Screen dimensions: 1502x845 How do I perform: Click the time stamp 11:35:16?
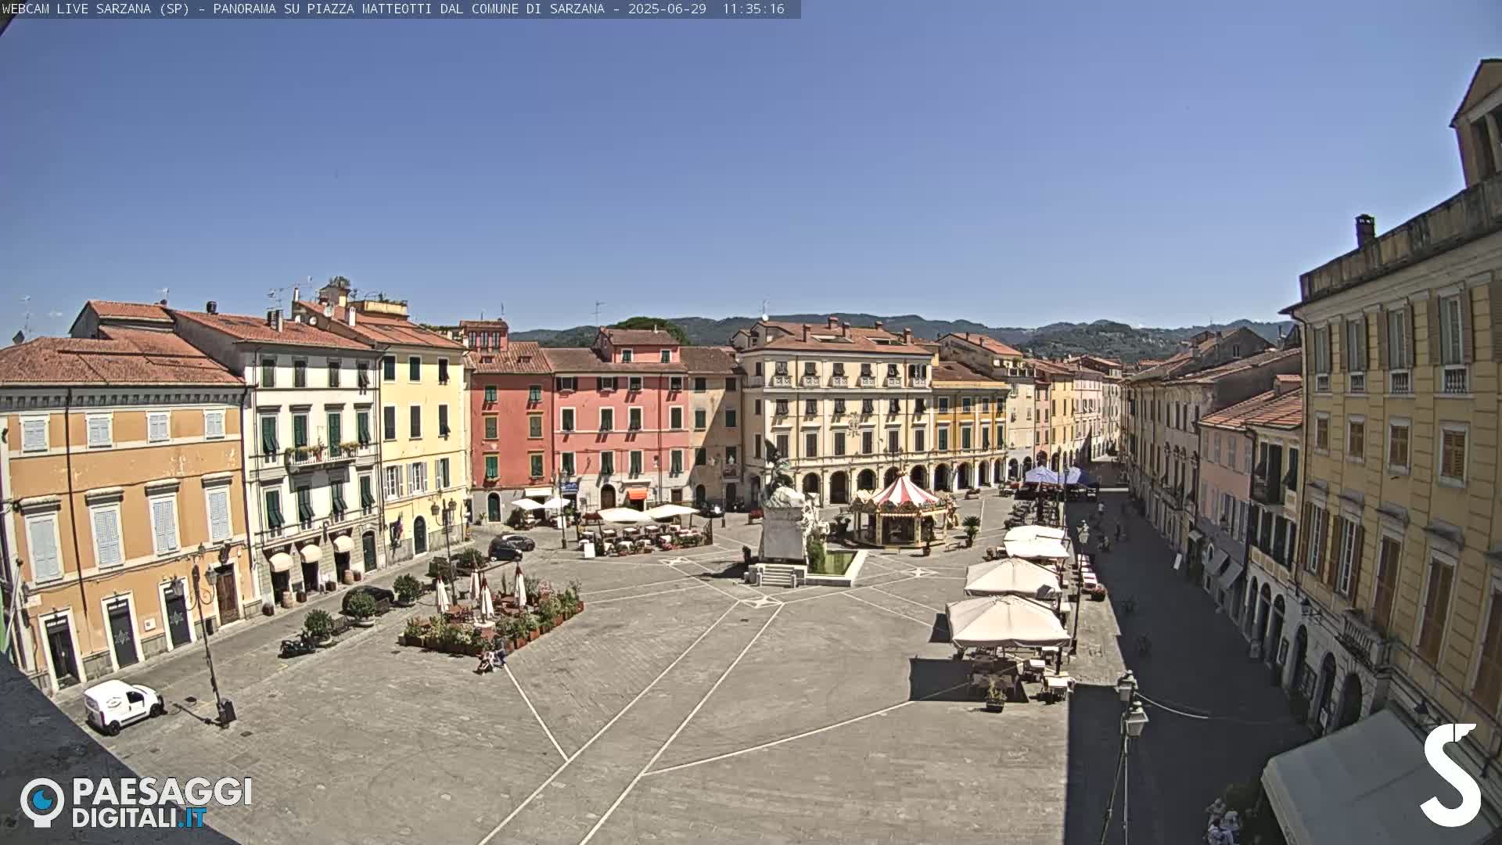(x=753, y=9)
